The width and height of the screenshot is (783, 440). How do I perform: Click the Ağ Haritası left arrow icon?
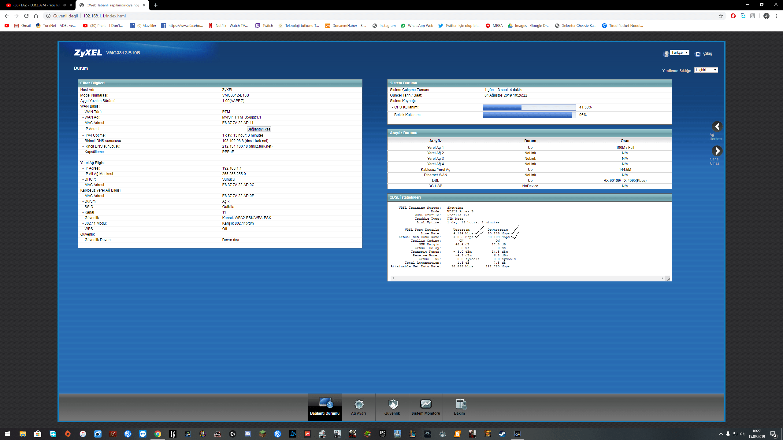coord(717,126)
